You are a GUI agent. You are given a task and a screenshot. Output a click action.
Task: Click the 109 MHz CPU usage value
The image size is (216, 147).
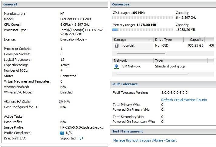tap(138, 13)
